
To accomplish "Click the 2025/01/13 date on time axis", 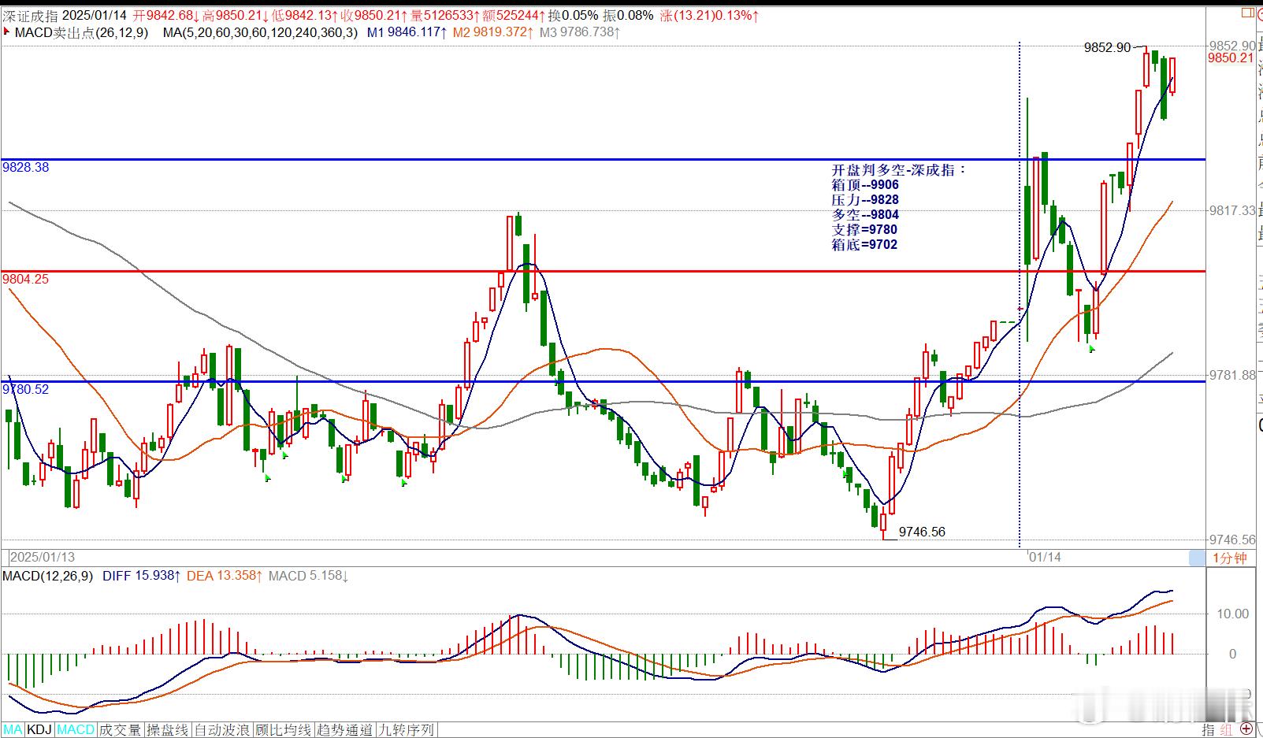I will coord(43,557).
